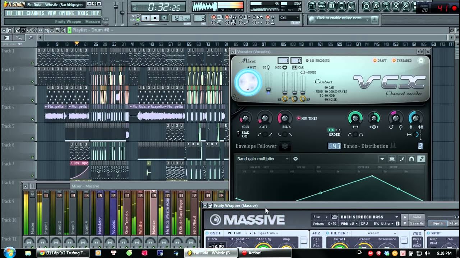Select the Zoom tool in Playlist toolbar
460x258 pixels.
coord(57,30)
